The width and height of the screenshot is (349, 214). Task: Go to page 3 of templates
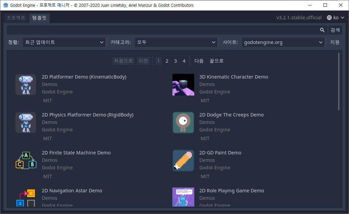(176, 61)
